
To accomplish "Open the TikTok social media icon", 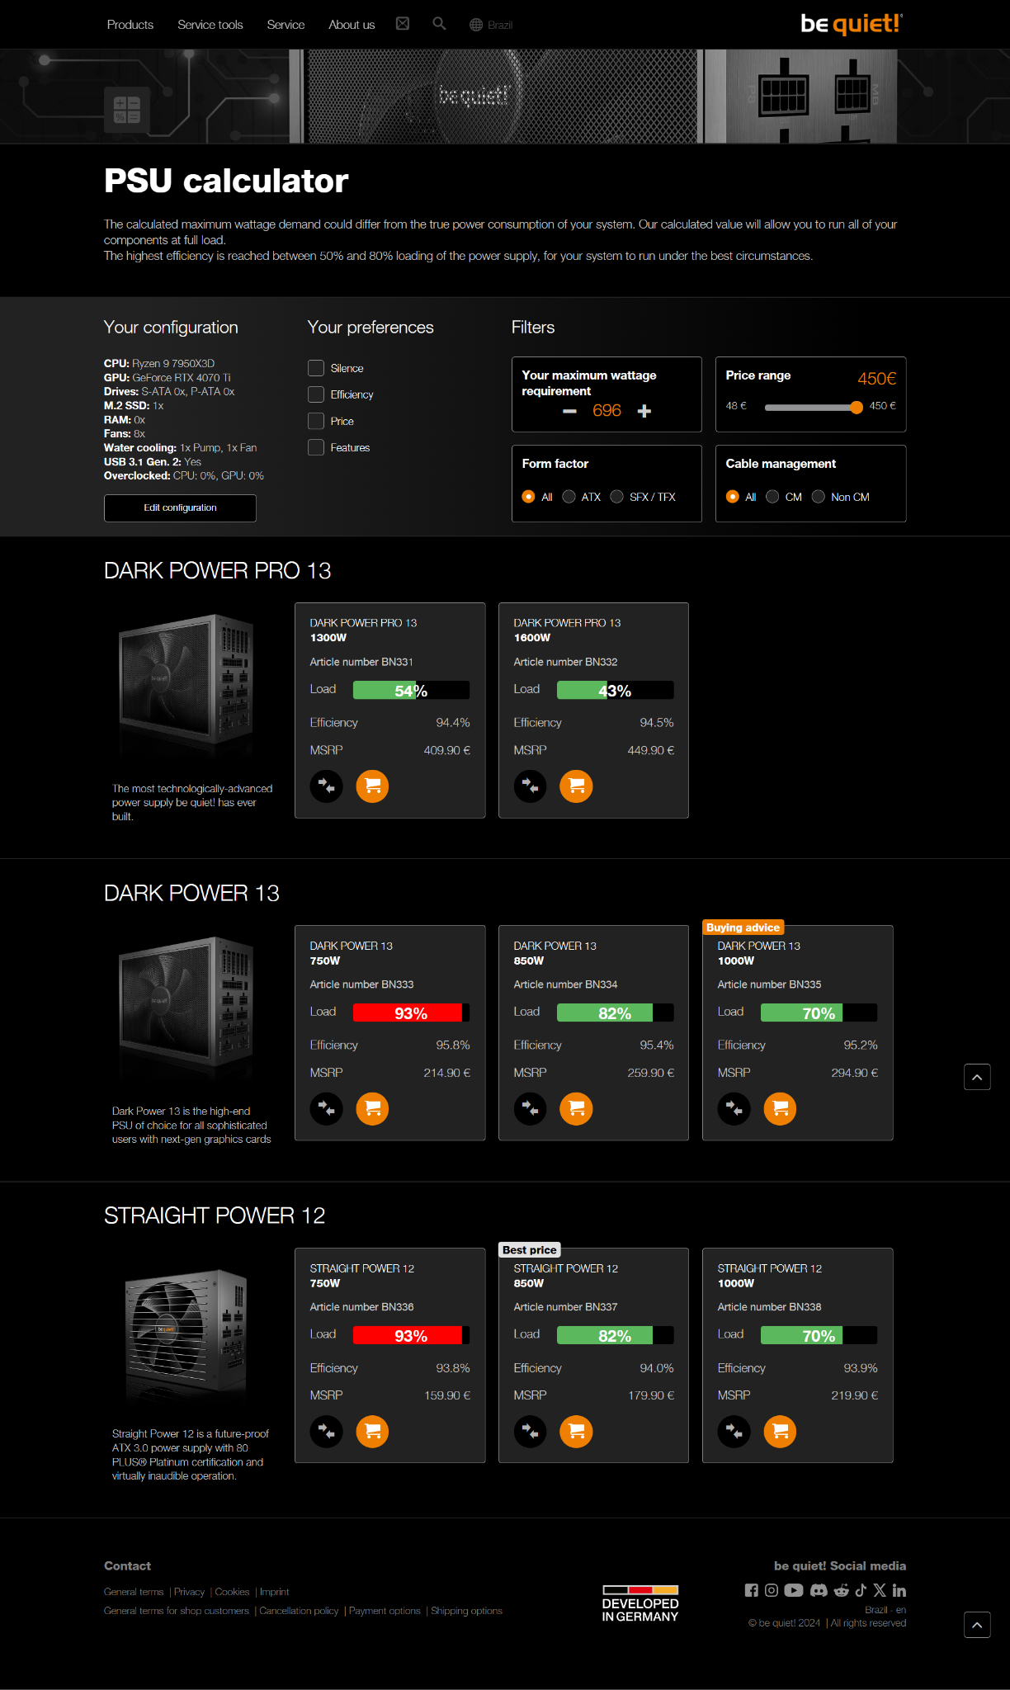I will tap(861, 1590).
